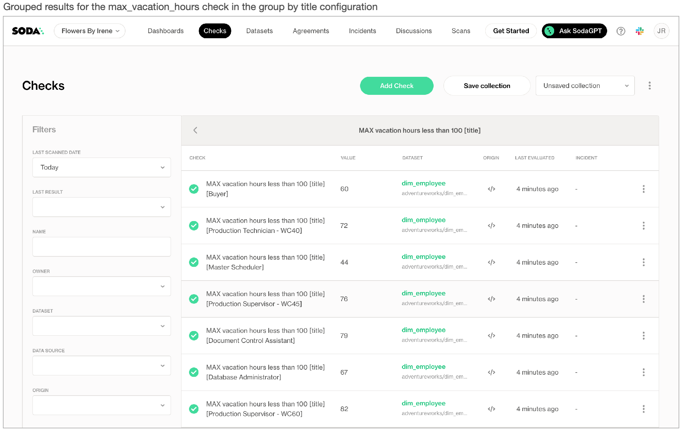Click the back chevron beside group title
The image size is (684, 432).
click(x=195, y=130)
